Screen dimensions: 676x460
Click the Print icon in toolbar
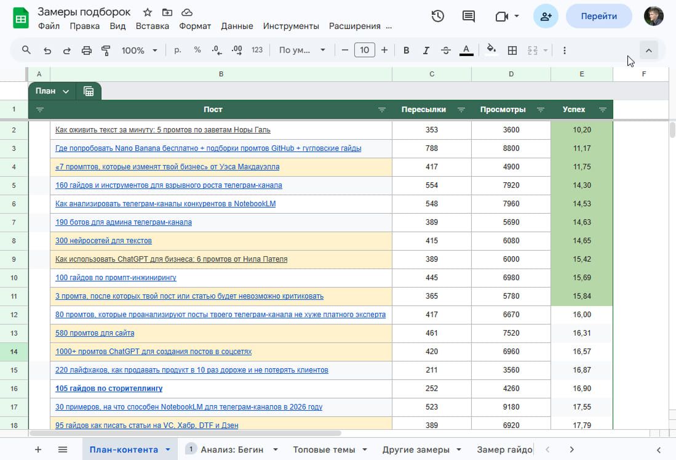[x=87, y=50]
